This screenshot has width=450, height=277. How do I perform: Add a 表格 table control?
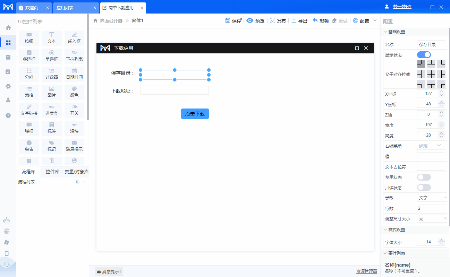29,92
